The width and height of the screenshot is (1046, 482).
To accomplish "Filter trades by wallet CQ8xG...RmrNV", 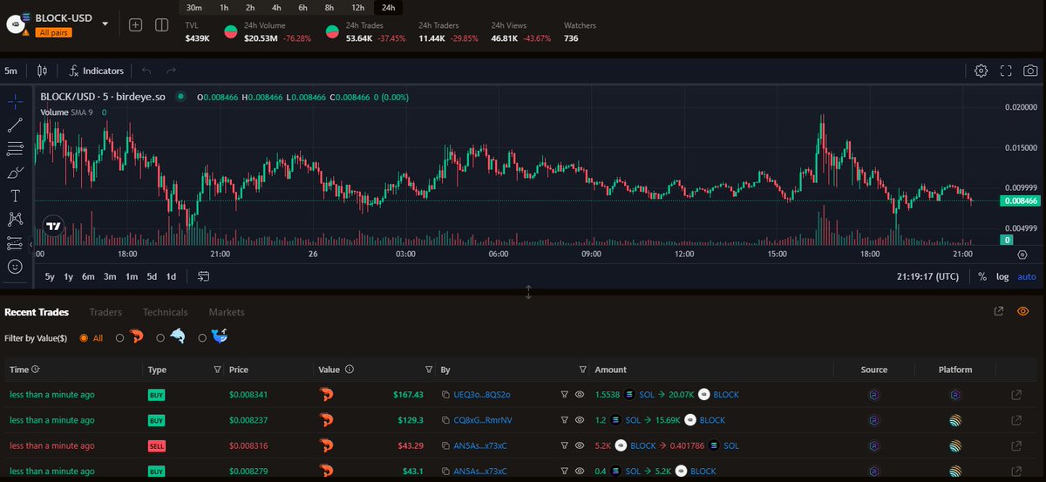I will [x=565, y=420].
